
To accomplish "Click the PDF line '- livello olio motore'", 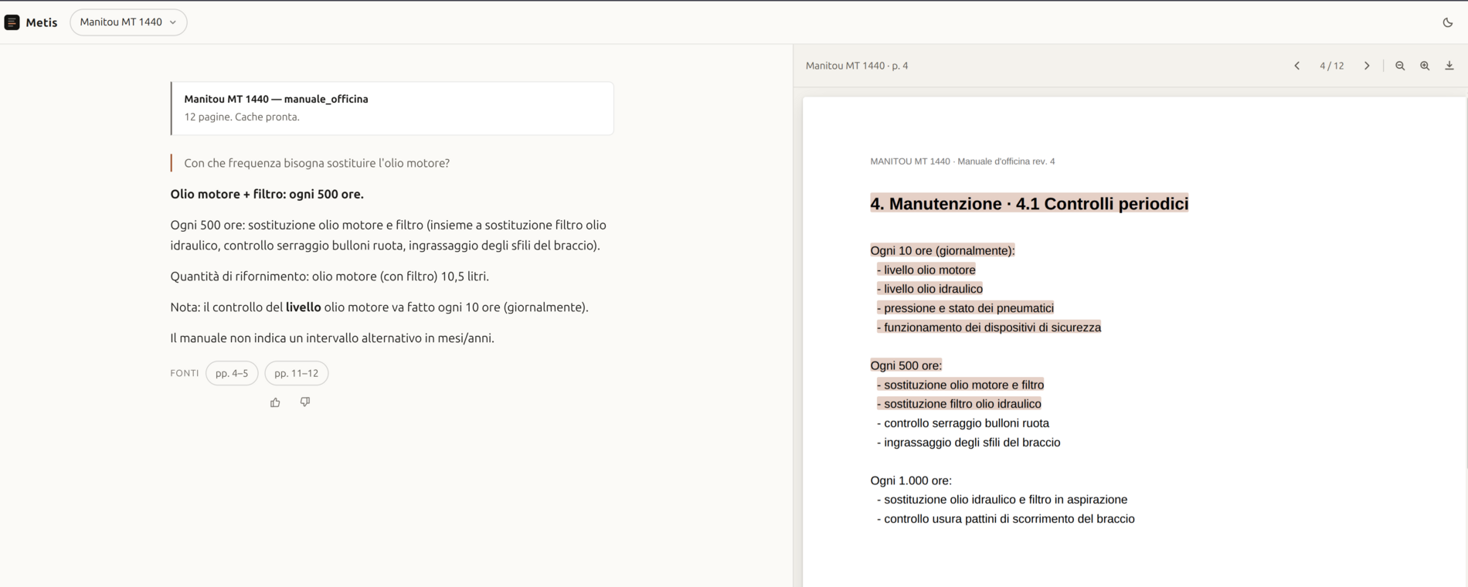I will pyautogui.click(x=926, y=270).
